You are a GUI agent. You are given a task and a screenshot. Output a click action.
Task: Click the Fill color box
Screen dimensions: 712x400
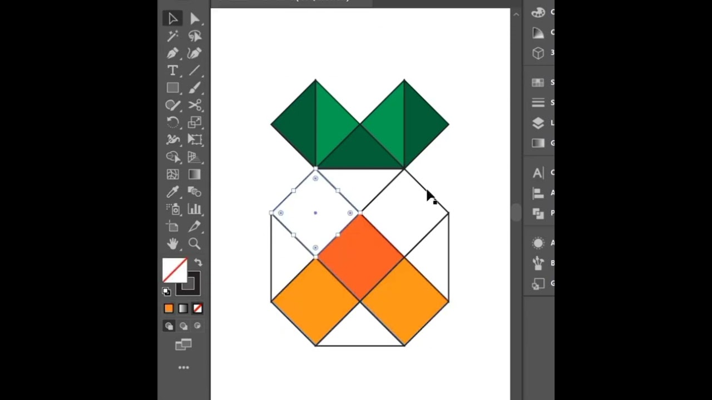coord(175,270)
